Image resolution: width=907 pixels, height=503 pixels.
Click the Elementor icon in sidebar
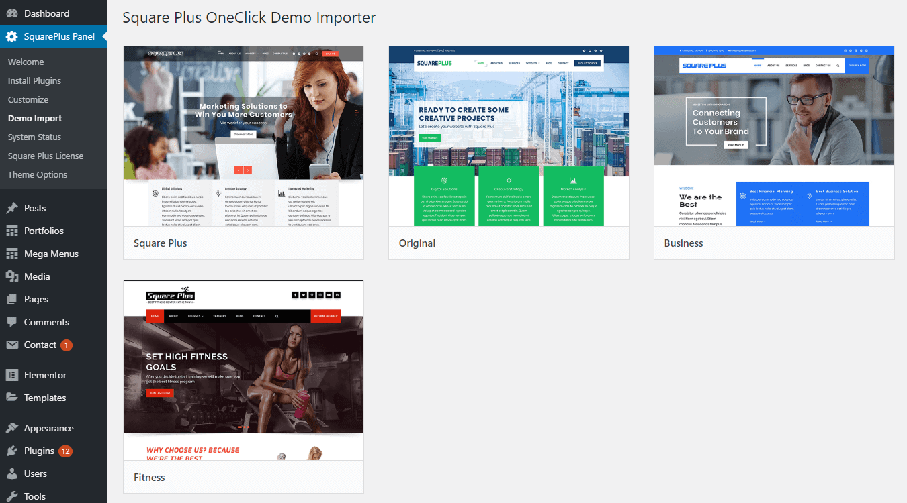[x=12, y=375]
